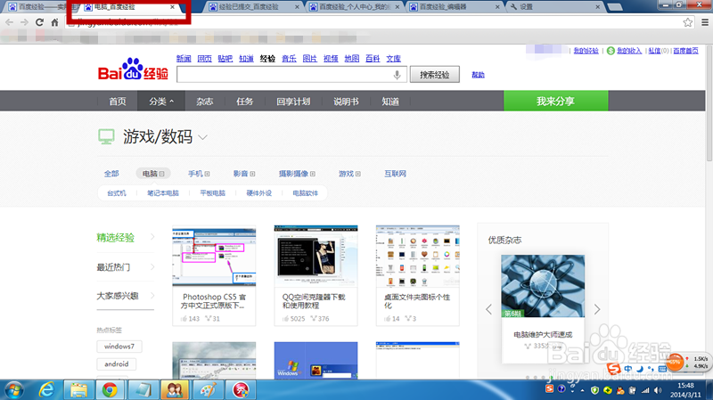
Task: Click the green coin icon beside 我的收入
Action: [611, 51]
